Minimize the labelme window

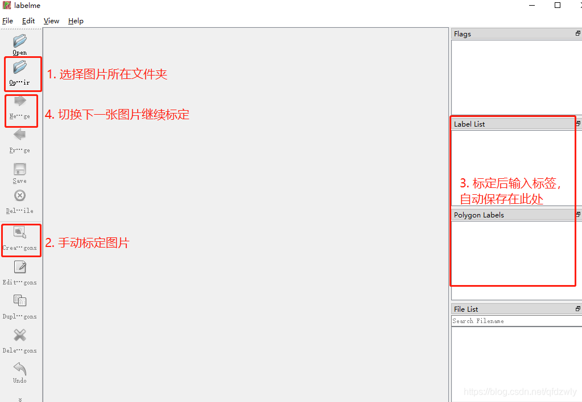pos(532,5)
